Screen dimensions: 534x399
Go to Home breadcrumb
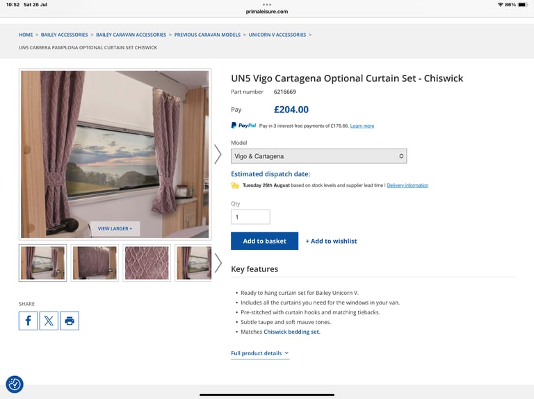pyautogui.click(x=26, y=35)
